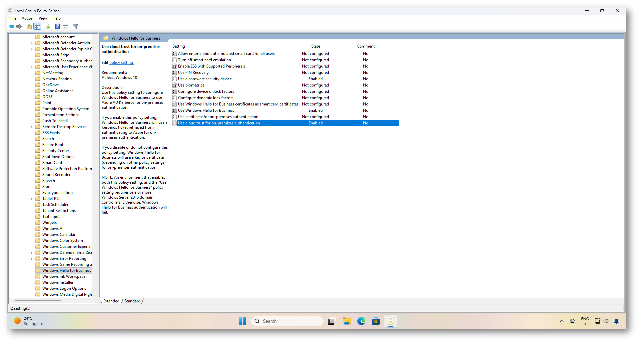This screenshot has width=640, height=343.
Task: Click Local Group Policy Editor taskbar icon
Action: click(x=391, y=321)
